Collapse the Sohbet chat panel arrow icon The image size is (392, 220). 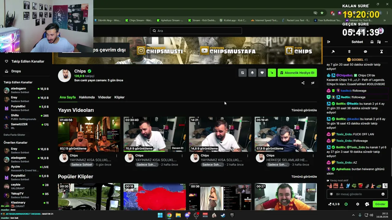click(x=329, y=42)
